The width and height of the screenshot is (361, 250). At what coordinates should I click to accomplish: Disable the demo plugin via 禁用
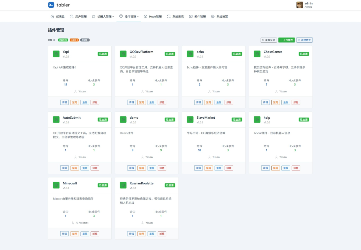click(142, 168)
